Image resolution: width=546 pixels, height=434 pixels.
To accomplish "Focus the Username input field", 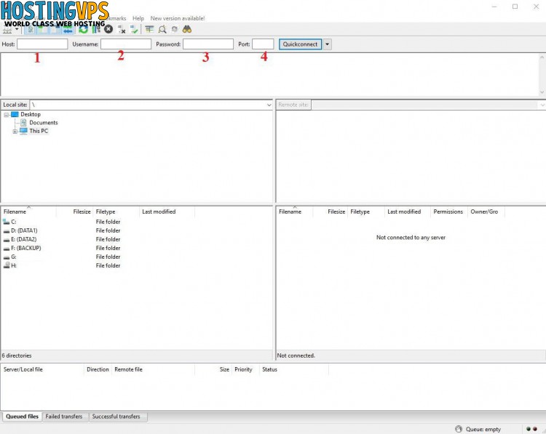I will (x=126, y=44).
